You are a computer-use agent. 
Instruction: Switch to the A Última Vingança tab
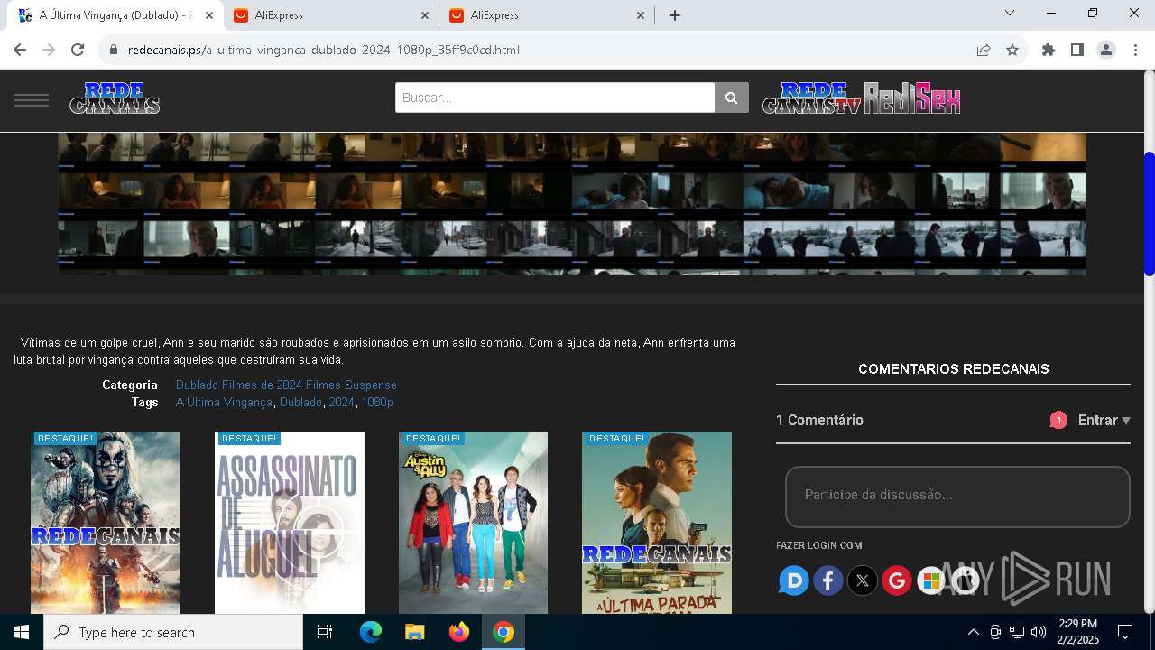[x=117, y=15]
